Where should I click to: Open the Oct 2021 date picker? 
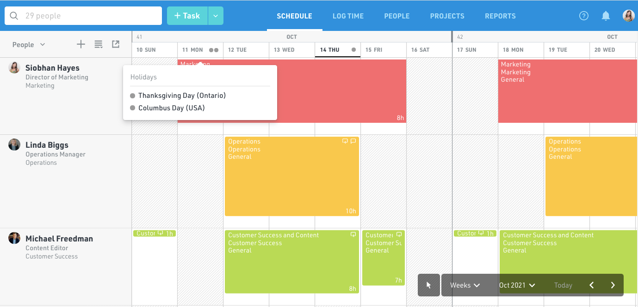pyautogui.click(x=517, y=285)
